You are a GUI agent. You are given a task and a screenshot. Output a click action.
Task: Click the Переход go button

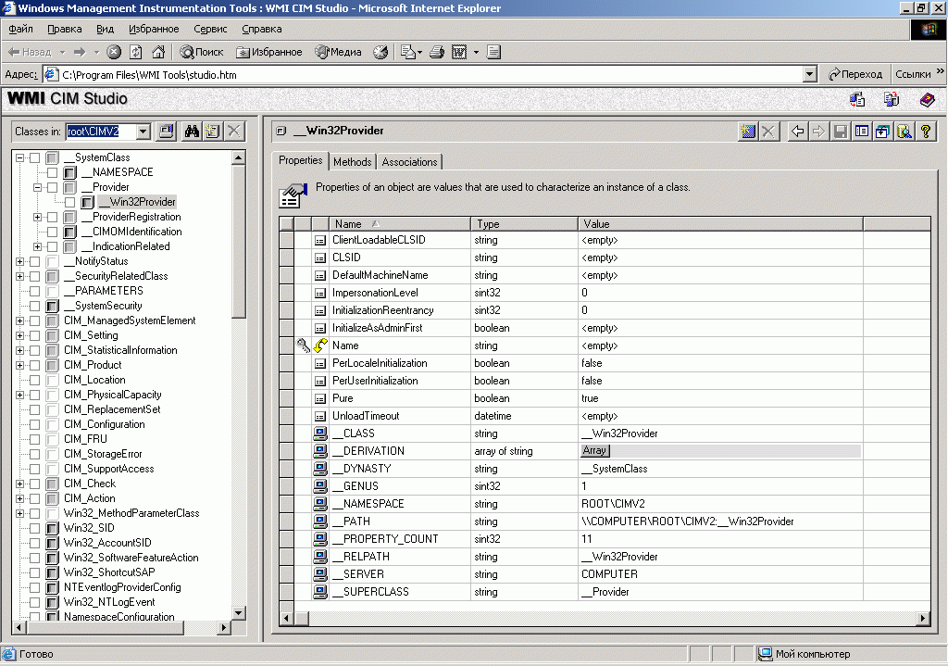click(x=855, y=74)
